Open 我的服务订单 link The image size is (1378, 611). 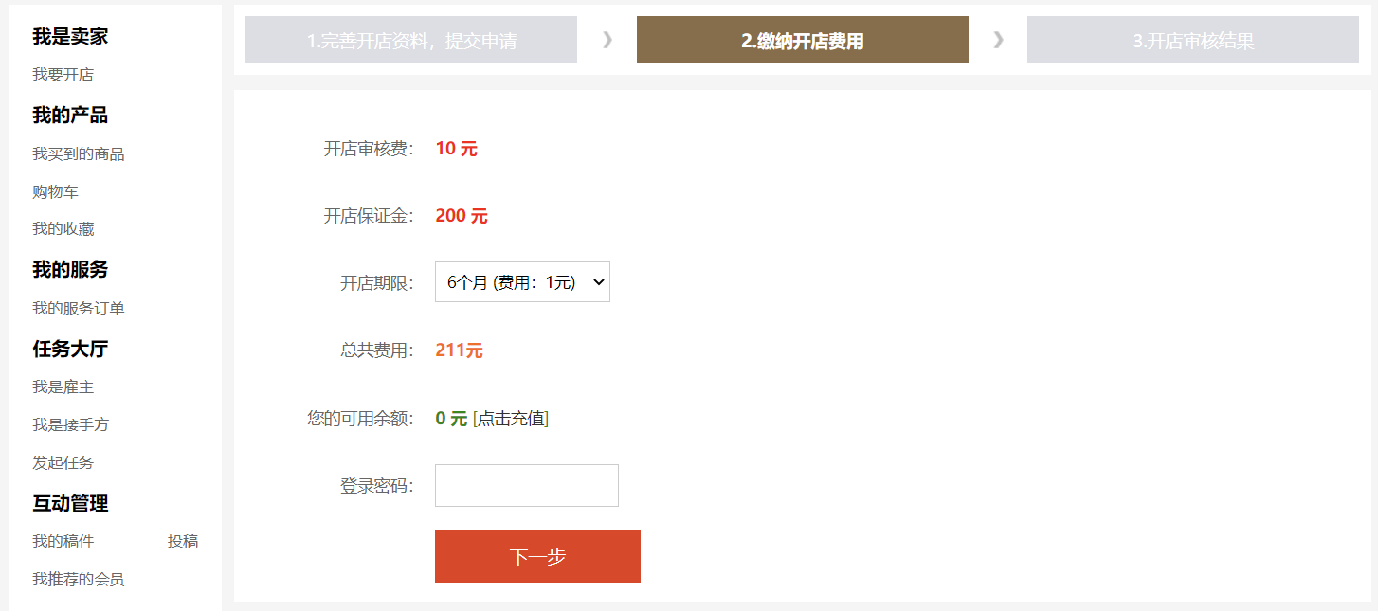(79, 308)
